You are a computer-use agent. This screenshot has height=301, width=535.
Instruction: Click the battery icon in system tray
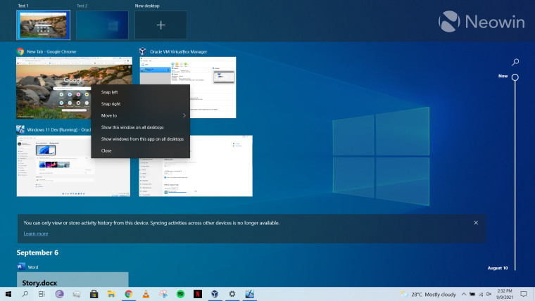click(x=472, y=294)
